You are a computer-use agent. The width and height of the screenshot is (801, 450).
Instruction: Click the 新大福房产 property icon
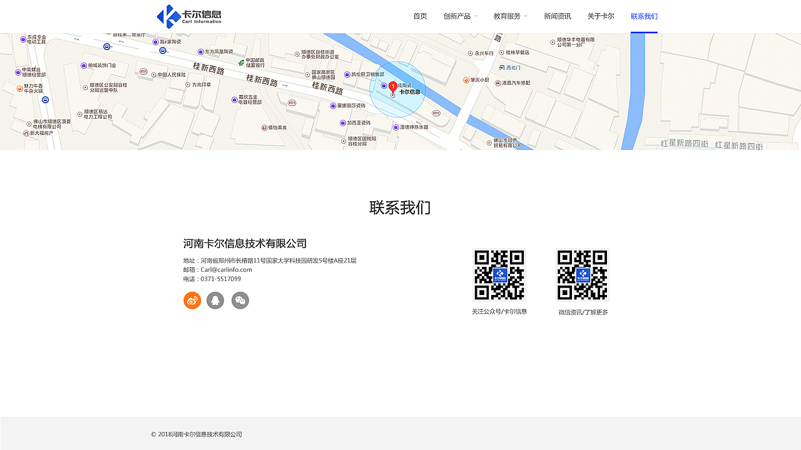coord(26,133)
